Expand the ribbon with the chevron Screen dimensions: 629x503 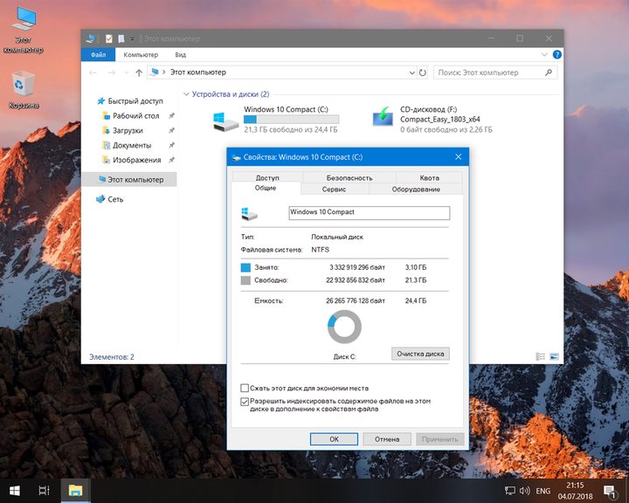pyautogui.click(x=544, y=54)
